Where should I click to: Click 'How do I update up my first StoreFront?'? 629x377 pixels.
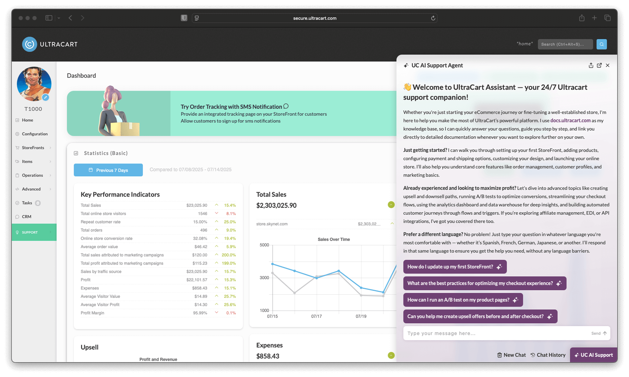point(455,267)
